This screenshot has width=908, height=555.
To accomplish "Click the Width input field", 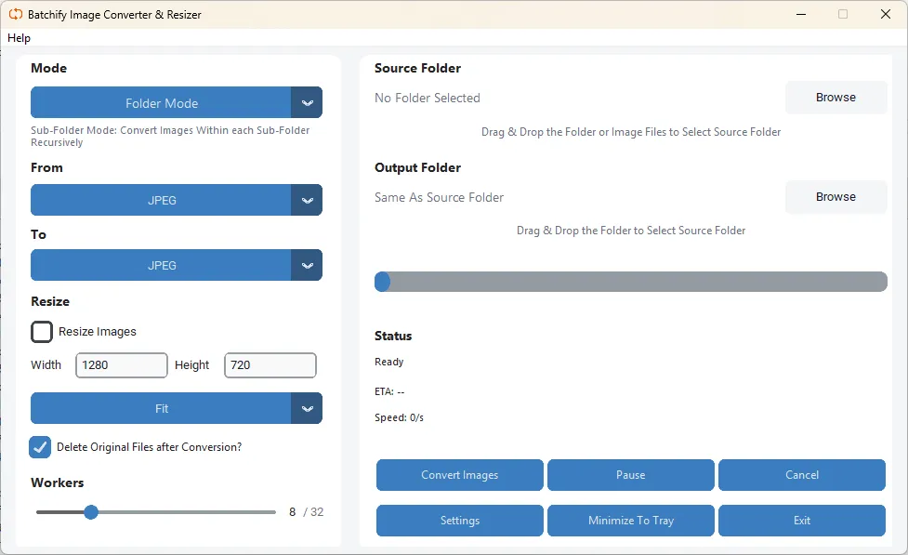I will click(121, 365).
